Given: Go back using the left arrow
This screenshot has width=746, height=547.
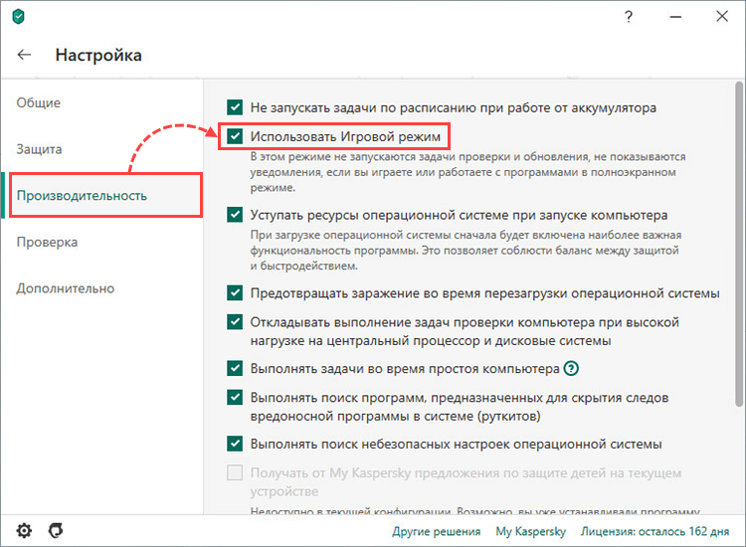Looking at the screenshot, I should click(24, 55).
